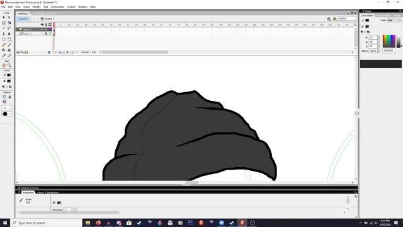The width and height of the screenshot is (403, 227).
Task: Select the Paint Bucket tool
Action: (9, 50)
